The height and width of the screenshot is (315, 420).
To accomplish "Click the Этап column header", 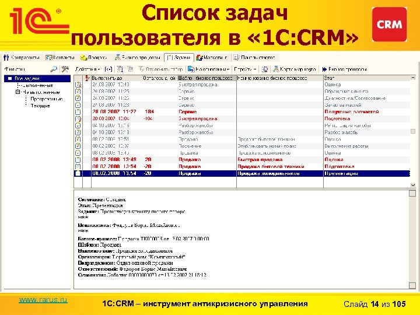I will click(366, 78).
